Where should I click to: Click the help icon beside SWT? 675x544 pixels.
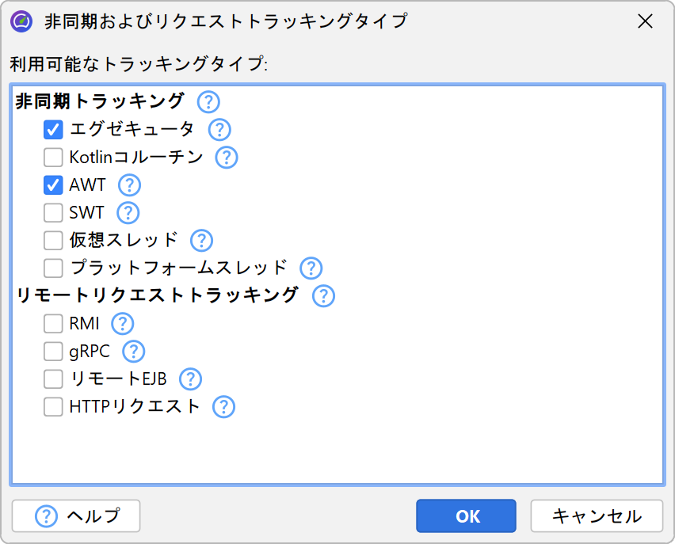pyautogui.click(x=128, y=212)
